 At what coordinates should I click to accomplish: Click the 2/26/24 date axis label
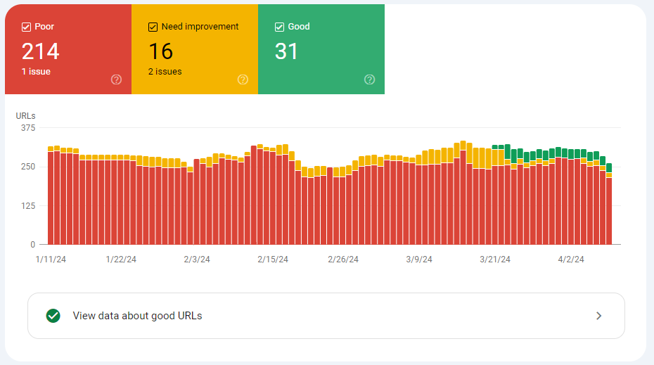click(x=343, y=259)
